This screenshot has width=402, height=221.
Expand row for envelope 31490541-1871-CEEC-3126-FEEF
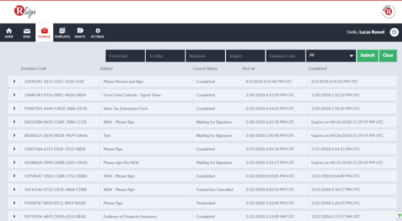14,81
